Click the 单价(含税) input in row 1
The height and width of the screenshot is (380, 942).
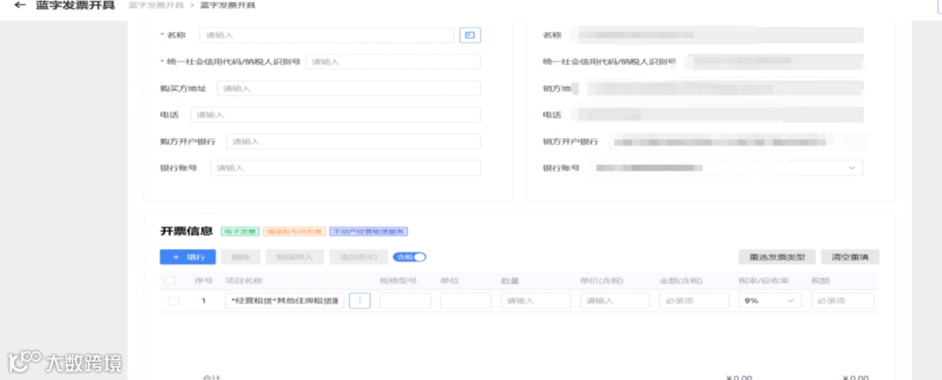pyautogui.click(x=615, y=301)
